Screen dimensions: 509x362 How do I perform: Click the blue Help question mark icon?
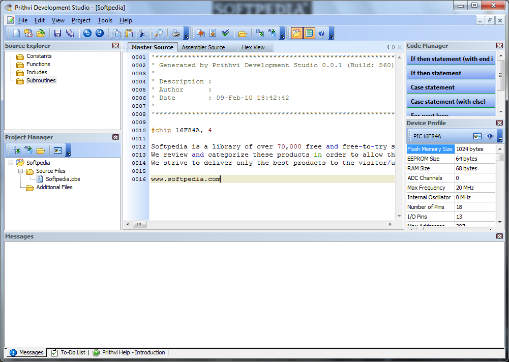click(x=321, y=33)
